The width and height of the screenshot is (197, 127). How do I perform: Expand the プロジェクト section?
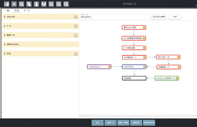[x=5, y=17]
